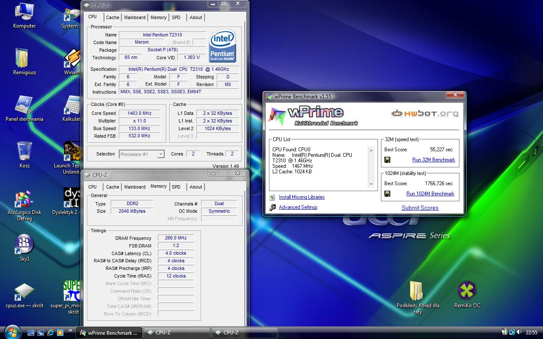The width and height of the screenshot is (543, 339).
Task: Open the Winamp desktop shortcut
Action: [73, 58]
